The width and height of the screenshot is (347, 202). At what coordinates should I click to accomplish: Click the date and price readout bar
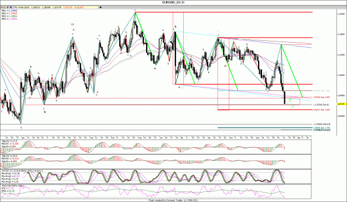point(56,7)
